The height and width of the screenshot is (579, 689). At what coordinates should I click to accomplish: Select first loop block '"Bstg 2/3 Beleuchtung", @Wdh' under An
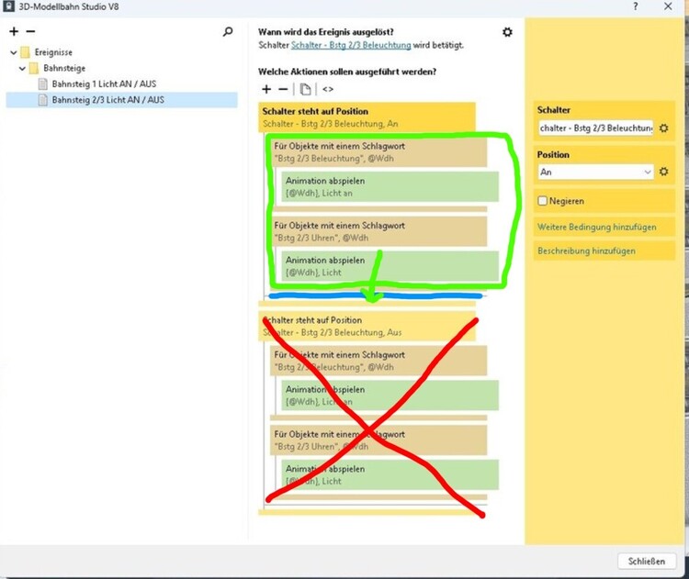coord(378,152)
